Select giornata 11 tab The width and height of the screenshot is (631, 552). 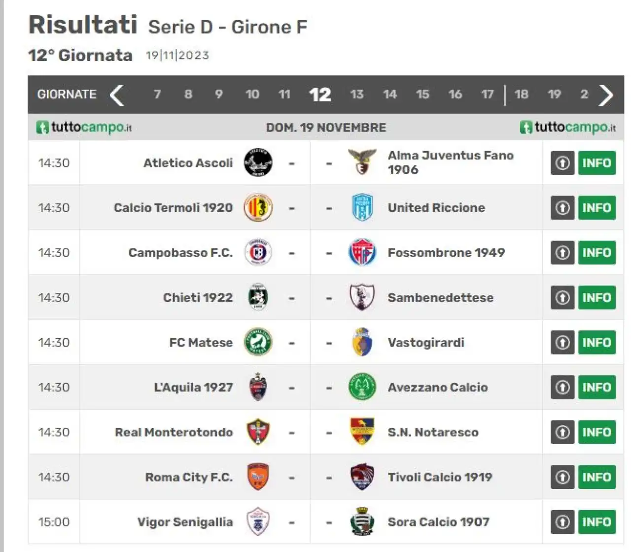(x=284, y=94)
